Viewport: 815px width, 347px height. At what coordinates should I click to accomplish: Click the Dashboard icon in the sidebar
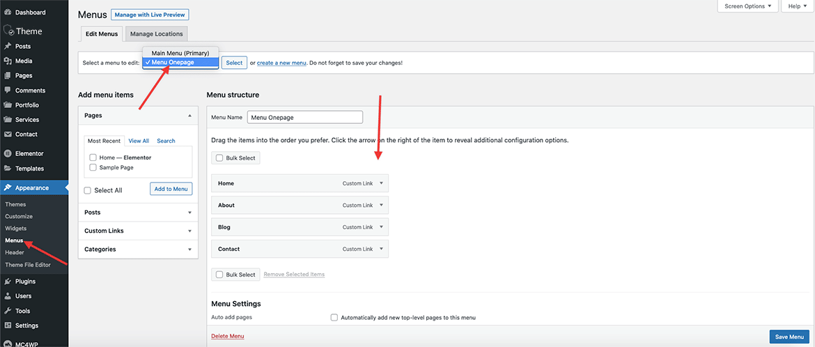pos(8,13)
